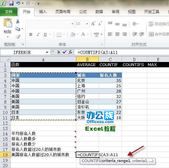This screenshot has width=169, height=168.
Task: Expand the 粘贴 options dropdown arrow
Action: click(x=8, y=37)
